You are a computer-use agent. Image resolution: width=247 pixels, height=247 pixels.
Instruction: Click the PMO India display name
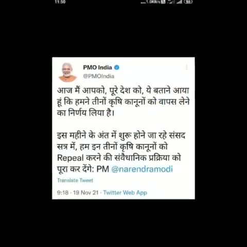97,67
